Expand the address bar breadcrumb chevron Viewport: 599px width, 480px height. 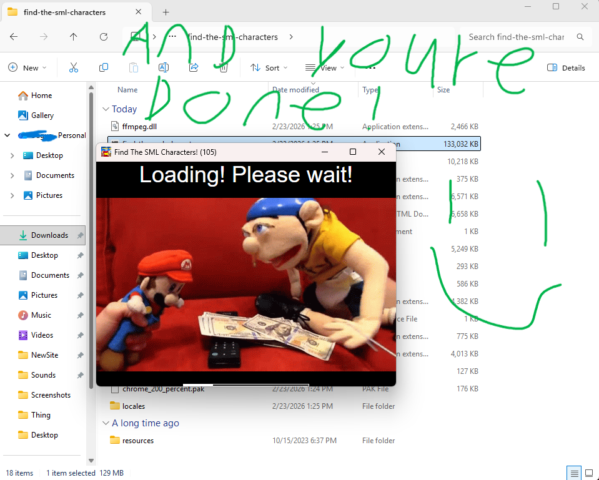click(x=291, y=37)
